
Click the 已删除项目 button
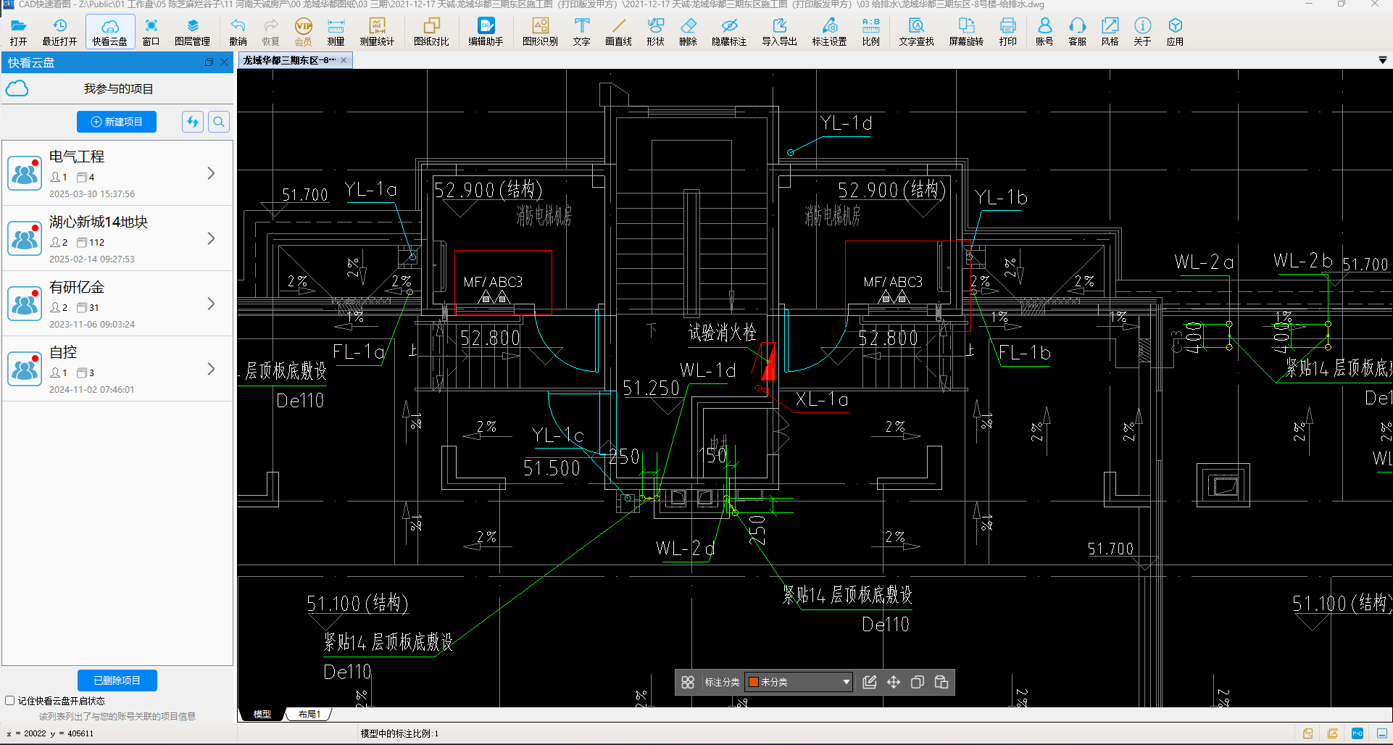[117, 681]
